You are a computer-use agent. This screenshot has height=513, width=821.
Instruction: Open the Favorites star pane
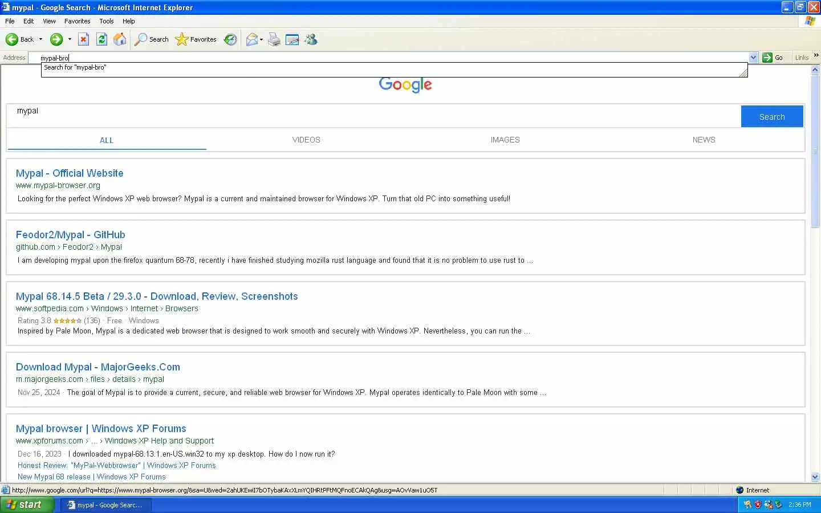[196, 39]
